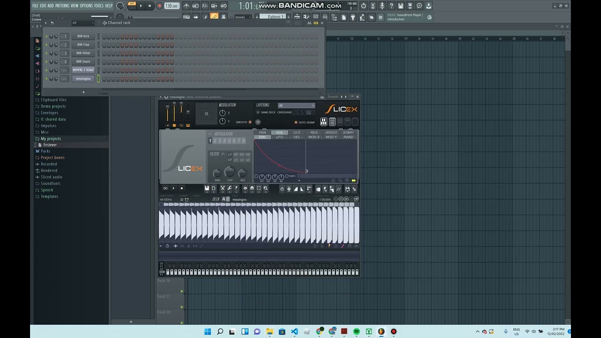This screenshot has height=338, width=601.
Task: Open the PATTERNS menu
Action: click(62, 6)
